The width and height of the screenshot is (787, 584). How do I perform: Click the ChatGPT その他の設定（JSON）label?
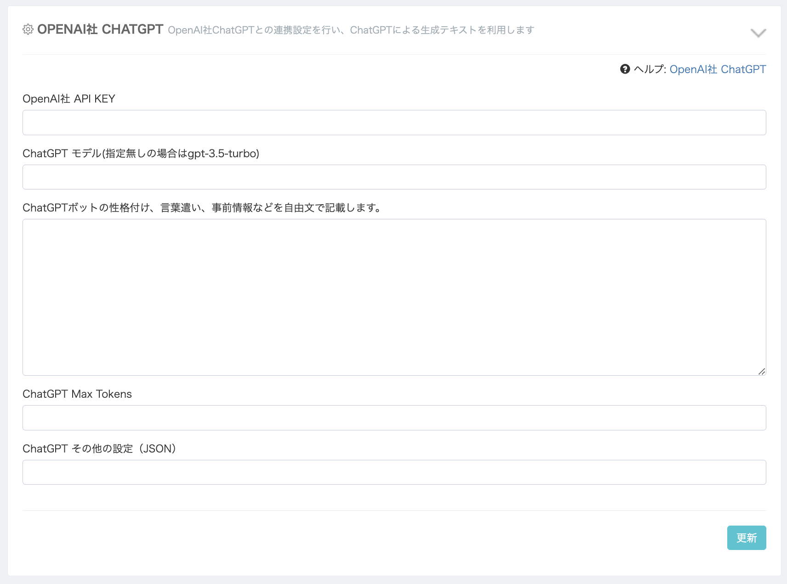pyautogui.click(x=99, y=449)
